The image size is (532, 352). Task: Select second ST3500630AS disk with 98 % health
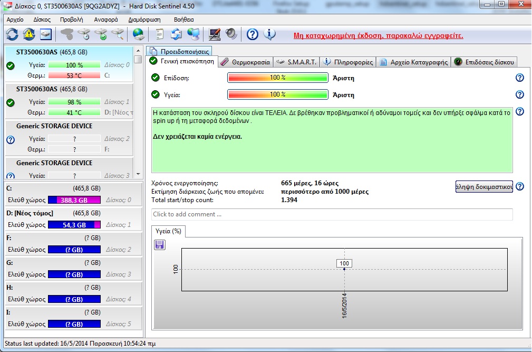coord(69,101)
